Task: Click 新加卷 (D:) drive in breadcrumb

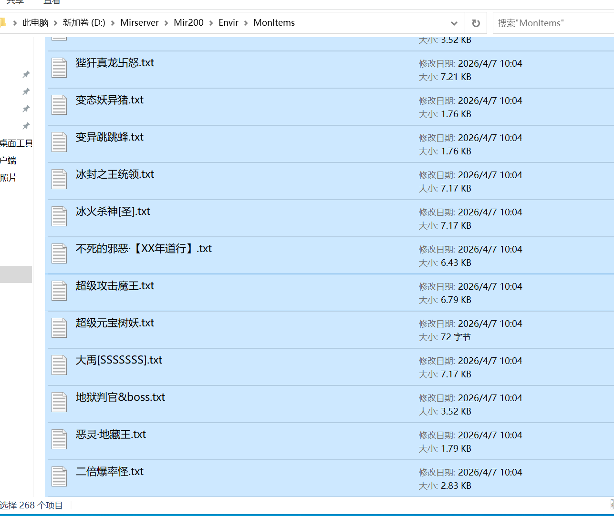Action: coord(84,23)
